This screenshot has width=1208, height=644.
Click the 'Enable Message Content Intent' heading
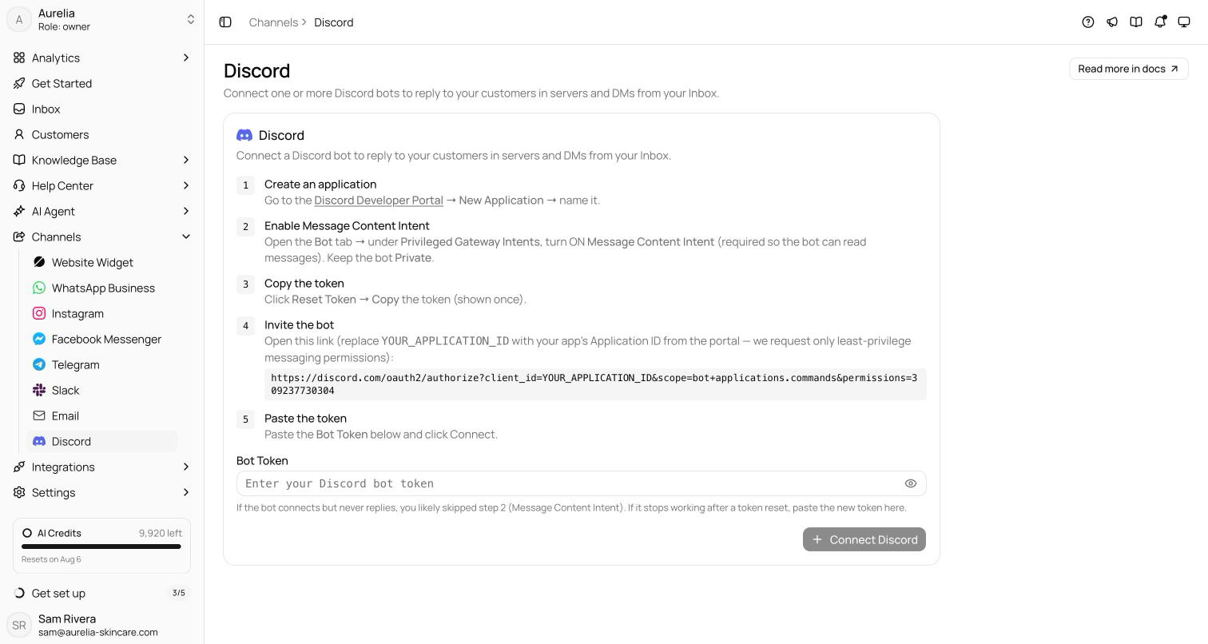click(347, 226)
